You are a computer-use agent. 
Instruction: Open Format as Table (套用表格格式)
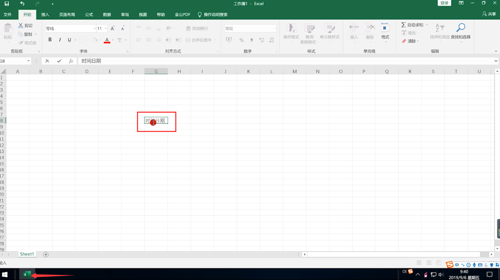click(x=309, y=33)
